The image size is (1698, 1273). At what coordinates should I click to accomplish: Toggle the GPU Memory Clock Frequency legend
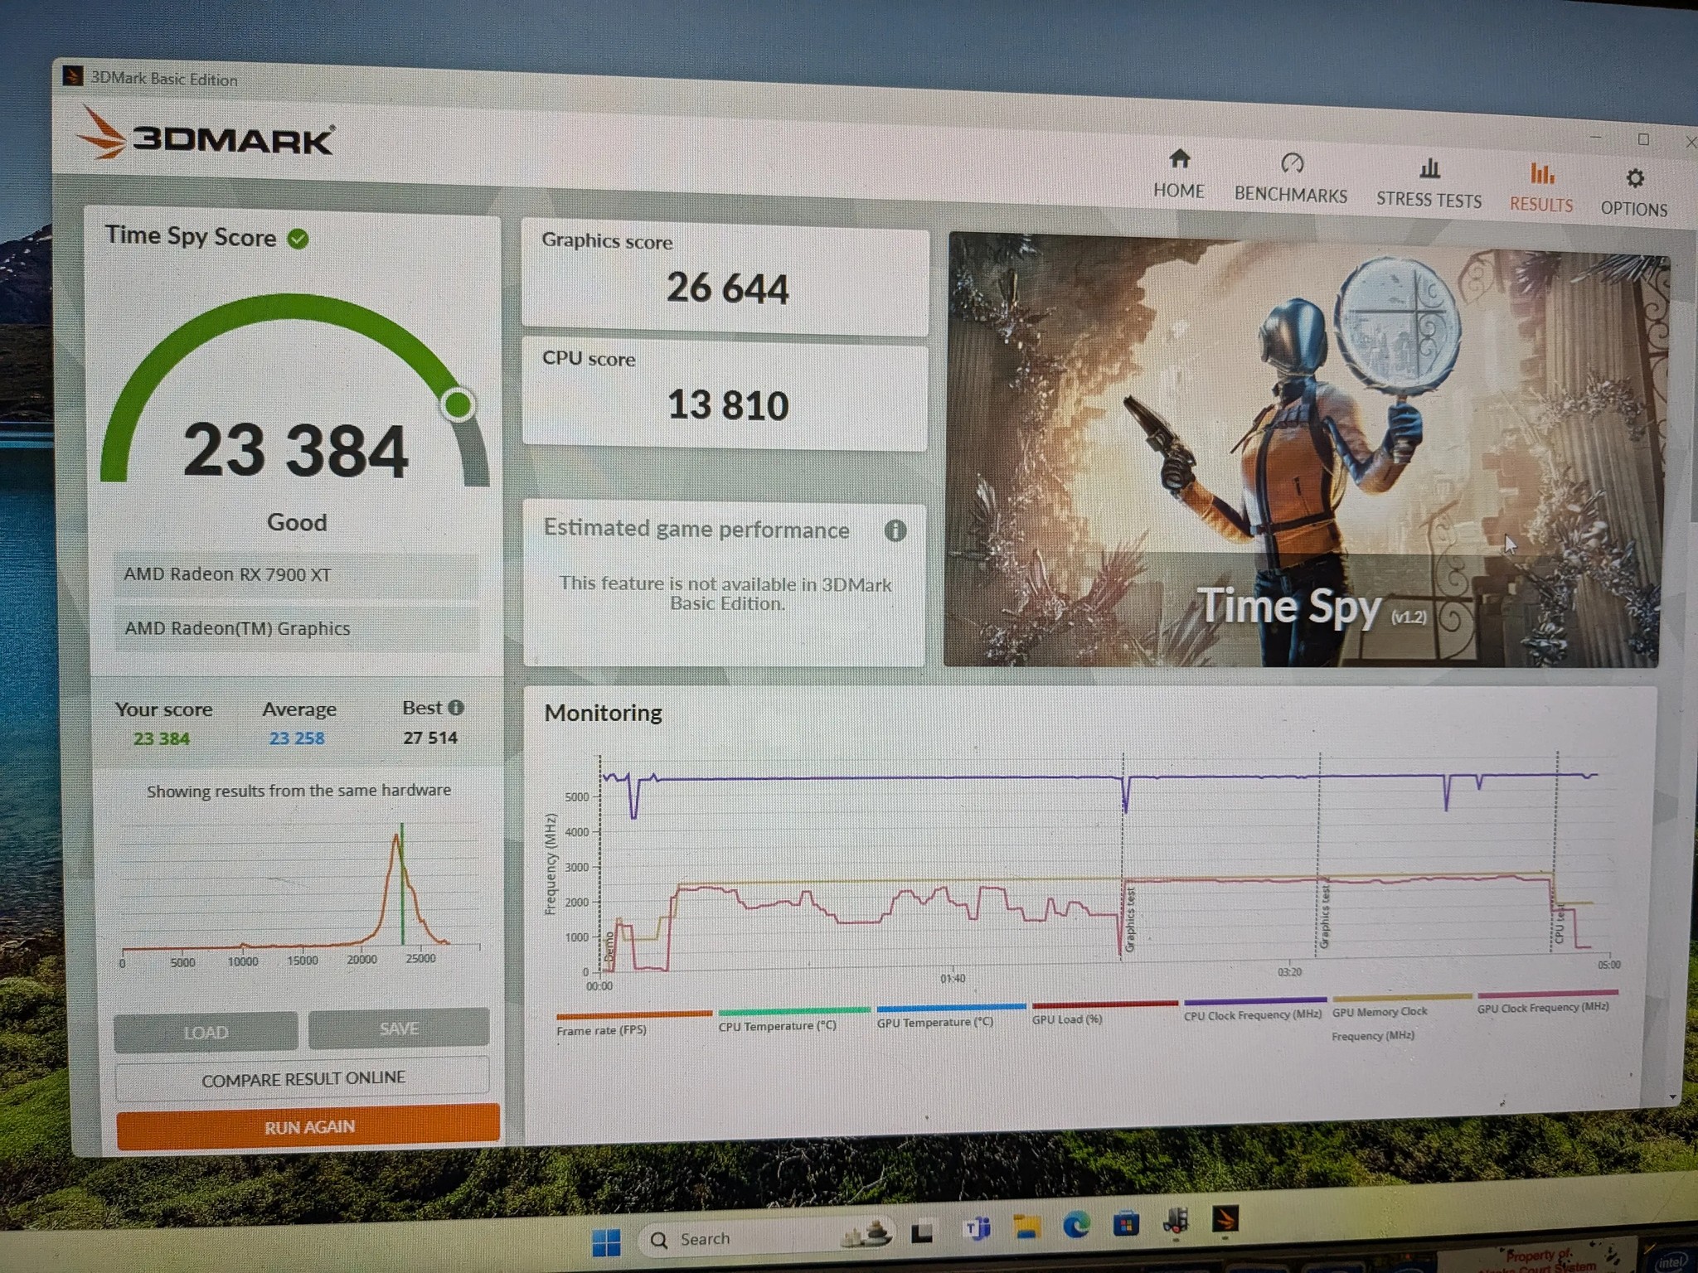pyautogui.click(x=1401, y=1019)
